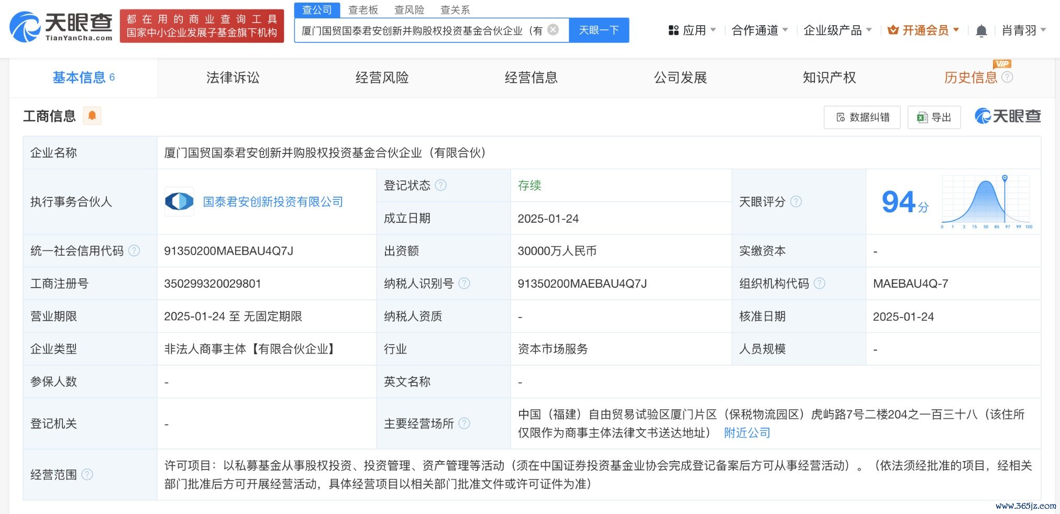
Task: Click the help icon beside 主要经营场所
Action: [464, 423]
